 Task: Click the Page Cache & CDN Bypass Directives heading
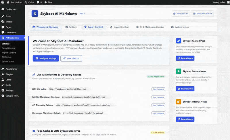pyautogui.click(x=58, y=131)
